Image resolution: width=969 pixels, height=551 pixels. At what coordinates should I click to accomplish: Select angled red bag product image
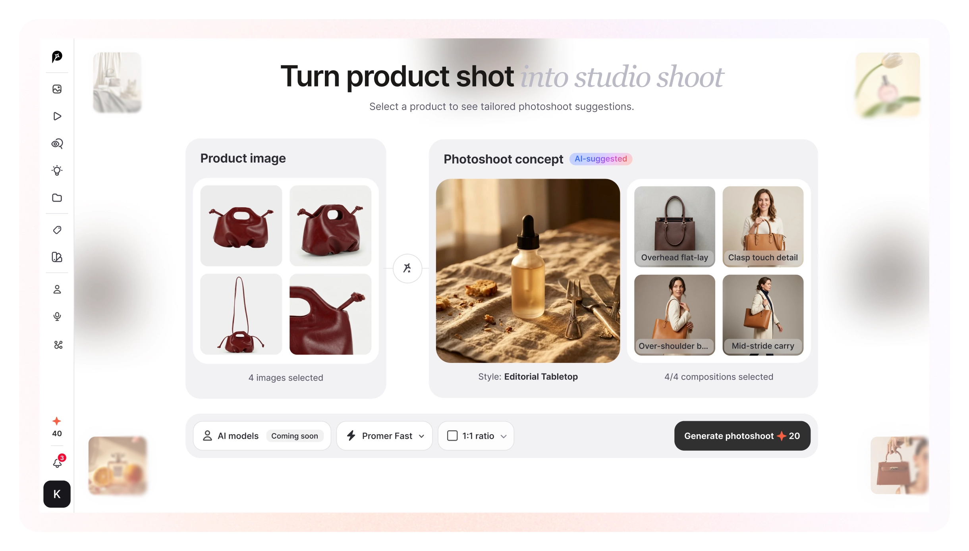[330, 226]
